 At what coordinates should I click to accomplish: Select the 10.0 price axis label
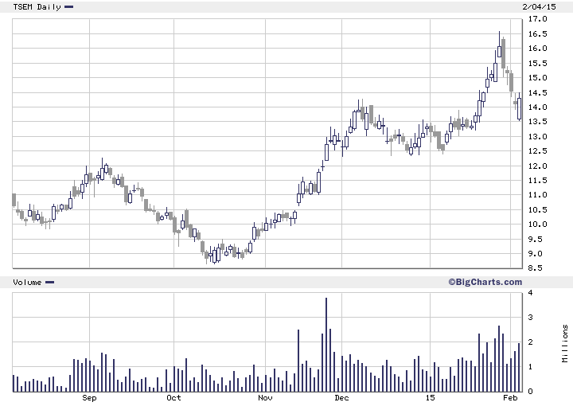[x=537, y=224]
